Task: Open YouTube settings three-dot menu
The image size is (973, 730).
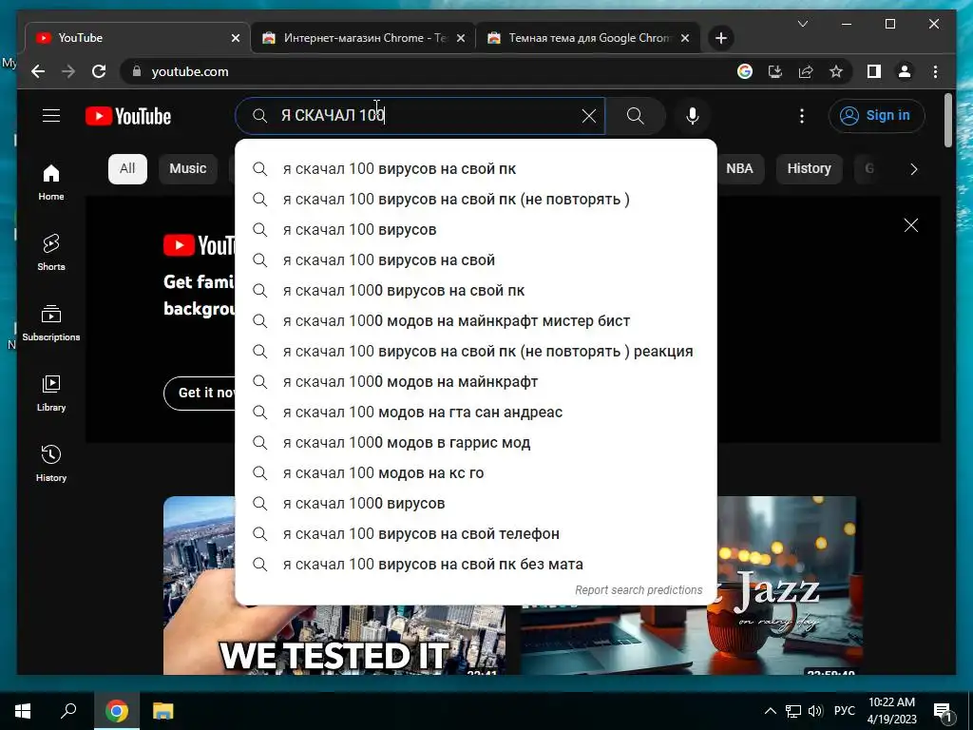Action: click(x=802, y=115)
